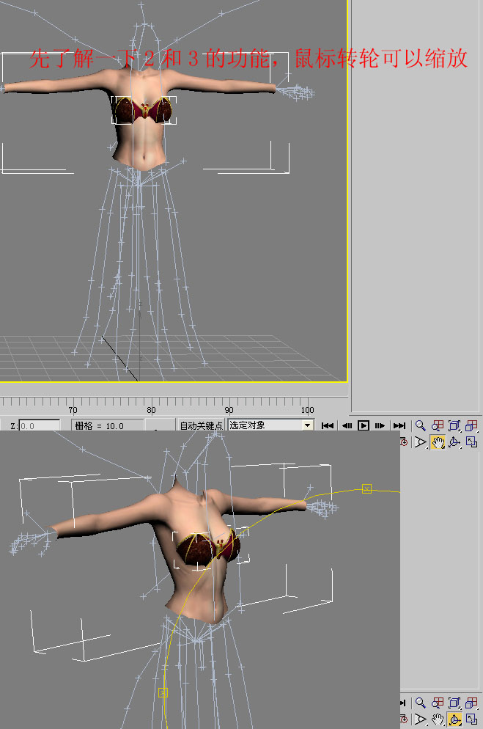
Task: Toggle Maximize Viewport in the lower toolbar
Action: coord(471,719)
